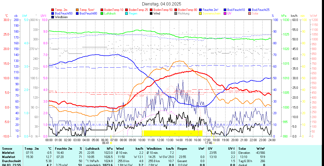Image resolution: width=324 pixels, height=166 pixels.
Task: Click the salmon Solar legend swatch
Action: tap(250, 13)
